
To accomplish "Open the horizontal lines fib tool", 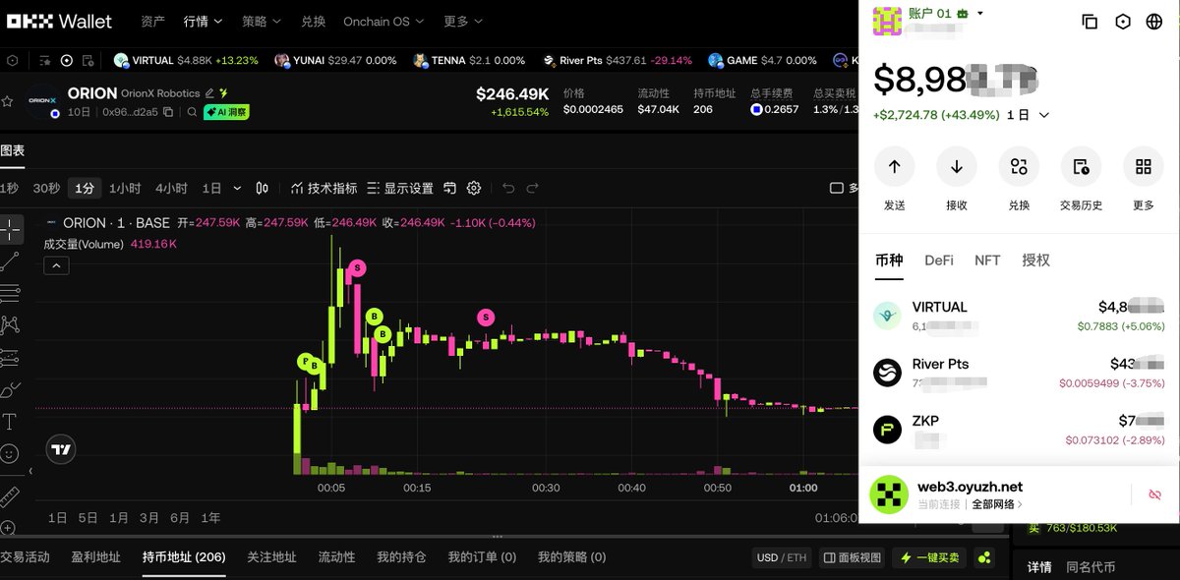I will 11,292.
